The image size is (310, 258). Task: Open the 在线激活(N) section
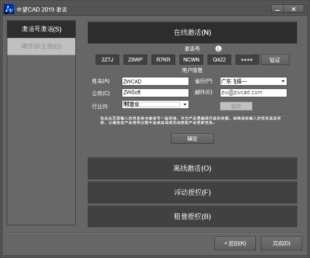click(192, 32)
